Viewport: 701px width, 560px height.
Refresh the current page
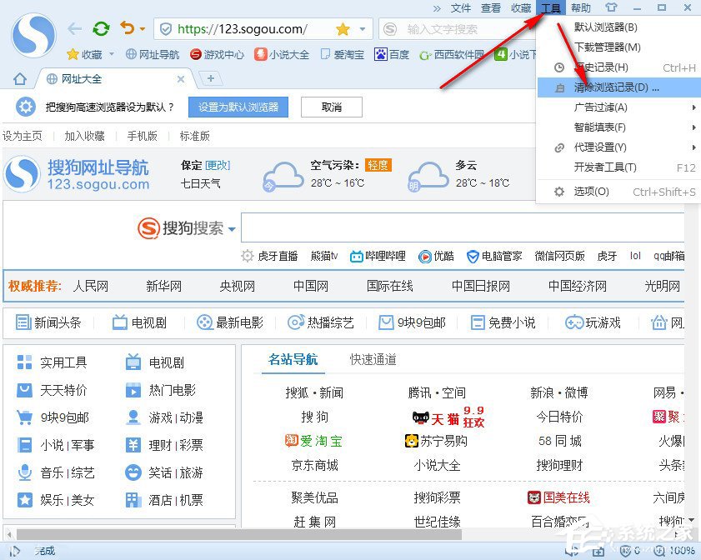[101, 27]
